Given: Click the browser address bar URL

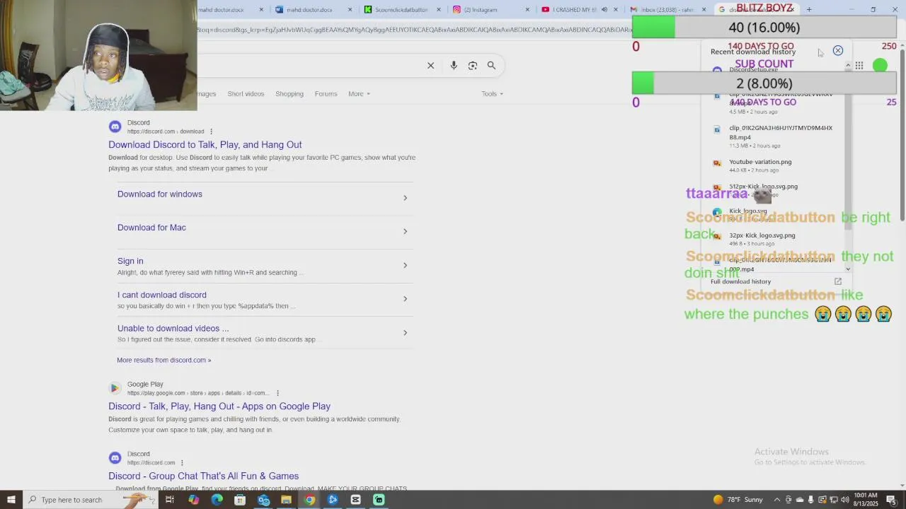Looking at the screenshot, I should (x=414, y=30).
